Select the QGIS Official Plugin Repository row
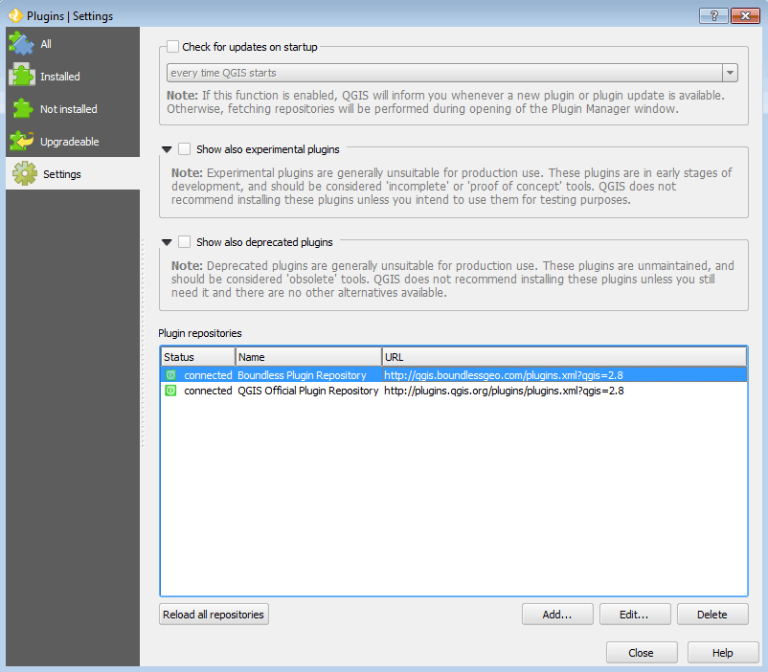The width and height of the screenshot is (768, 672). (x=306, y=391)
